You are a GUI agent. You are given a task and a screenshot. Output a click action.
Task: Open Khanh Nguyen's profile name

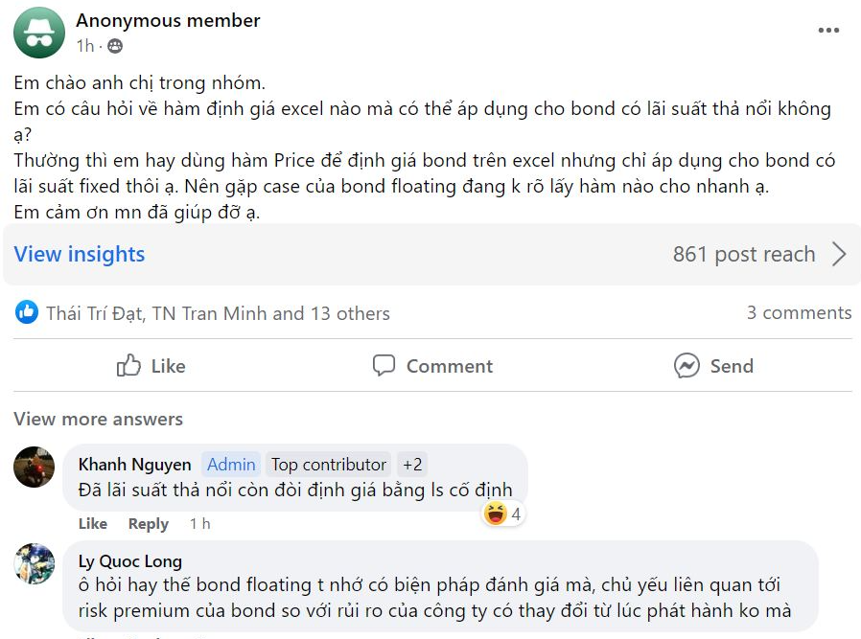[134, 465]
